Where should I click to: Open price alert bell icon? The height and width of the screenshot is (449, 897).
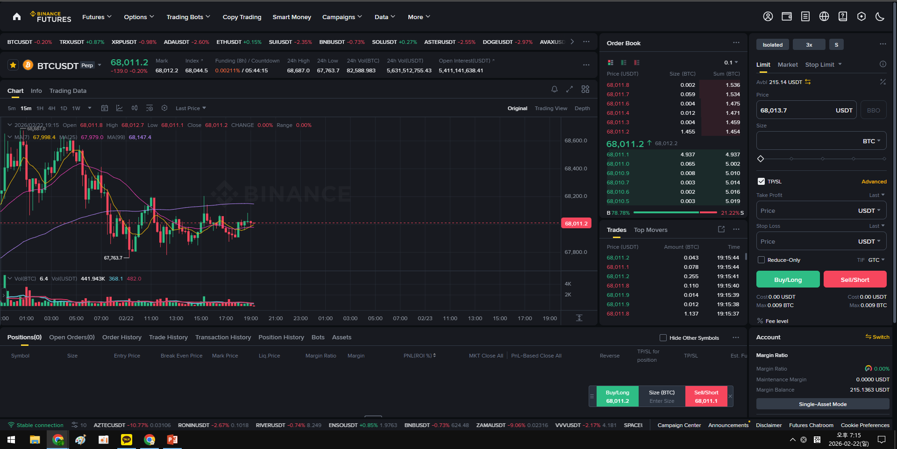click(x=555, y=89)
